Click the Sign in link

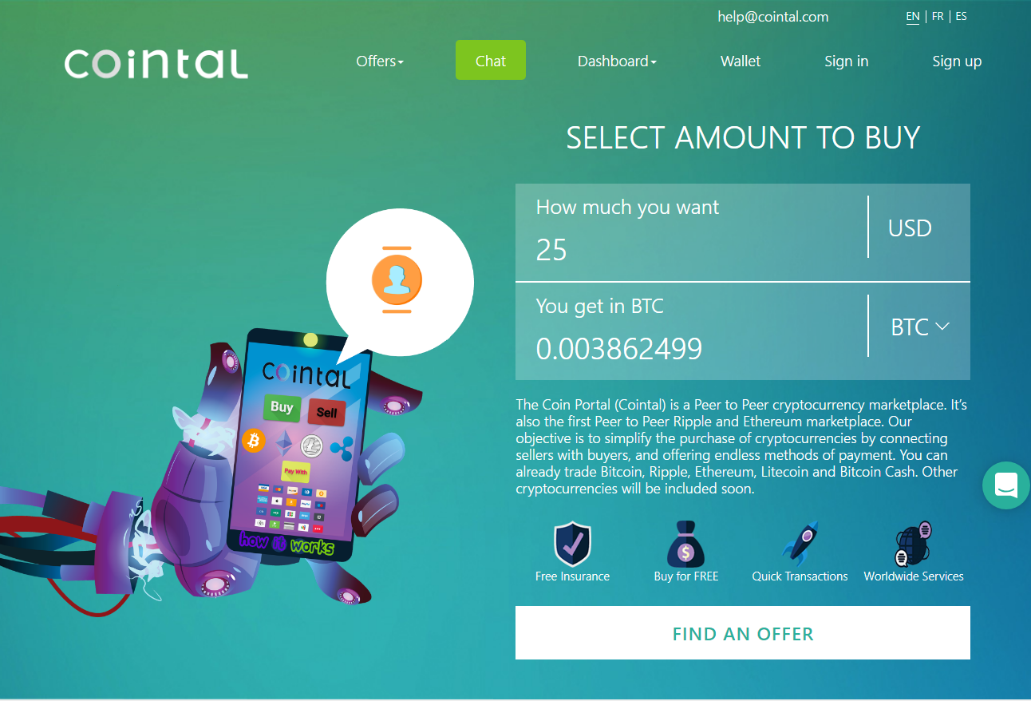(x=846, y=61)
